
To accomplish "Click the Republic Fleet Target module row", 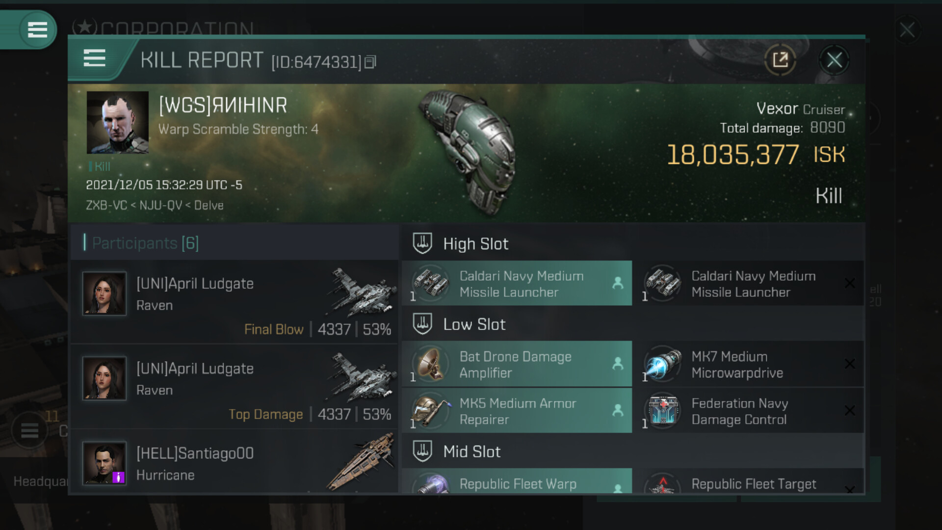I will coord(748,481).
